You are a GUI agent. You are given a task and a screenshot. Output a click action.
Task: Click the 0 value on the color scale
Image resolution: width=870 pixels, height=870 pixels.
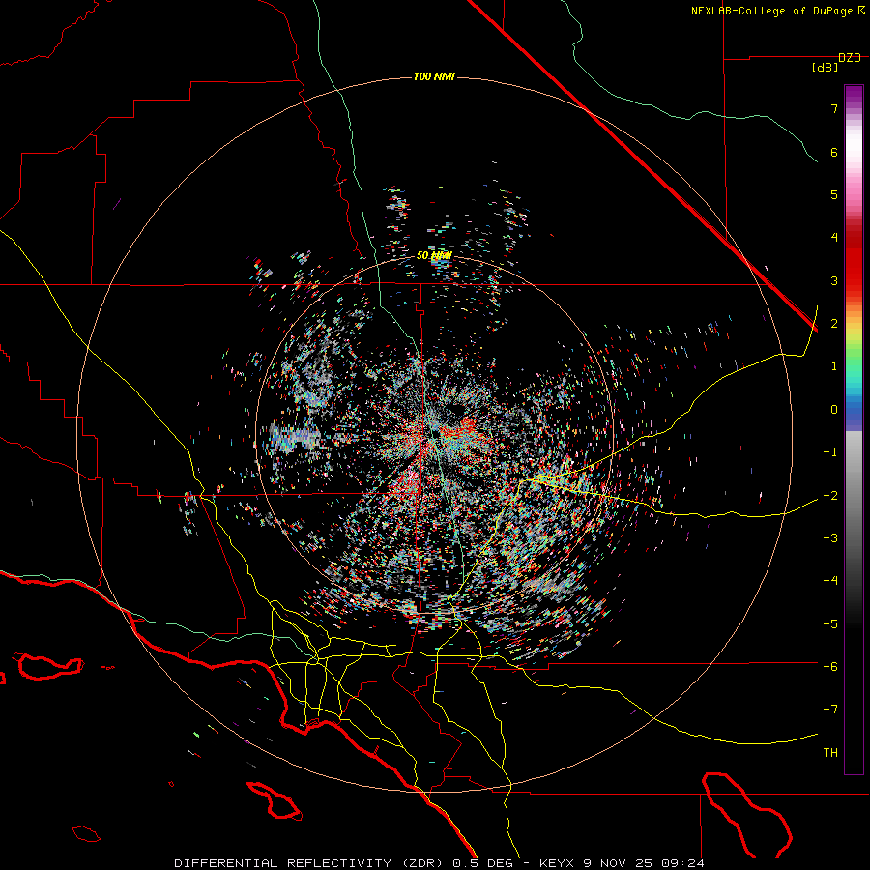[x=834, y=410]
